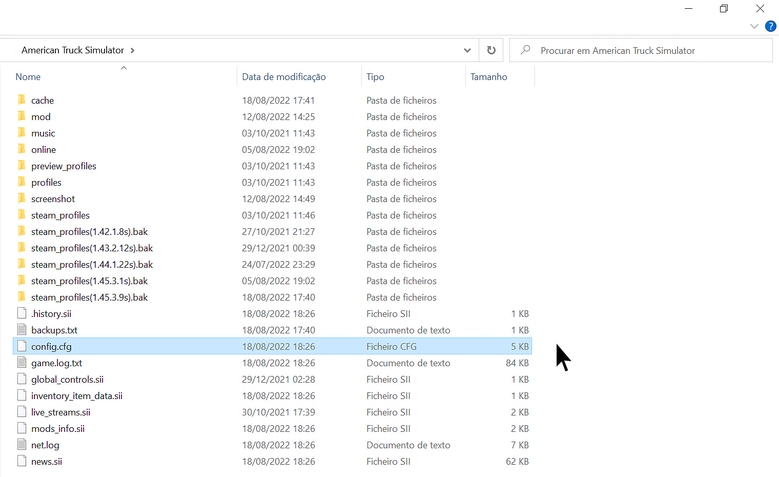Click the American Truck Simulator breadcrumb
The image size is (779, 477).
[x=73, y=50]
